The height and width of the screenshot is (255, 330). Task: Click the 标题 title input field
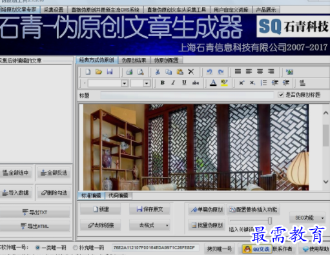coord(187,95)
